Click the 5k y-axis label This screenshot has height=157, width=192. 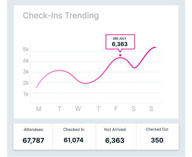pyautogui.click(x=26, y=50)
